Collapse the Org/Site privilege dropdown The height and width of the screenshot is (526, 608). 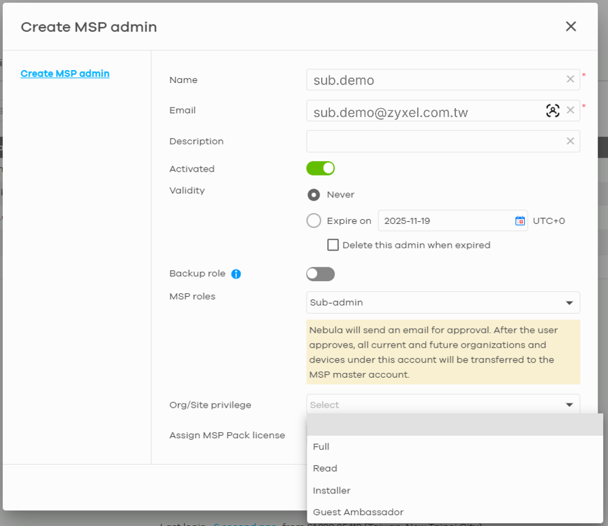(x=570, y=404)
